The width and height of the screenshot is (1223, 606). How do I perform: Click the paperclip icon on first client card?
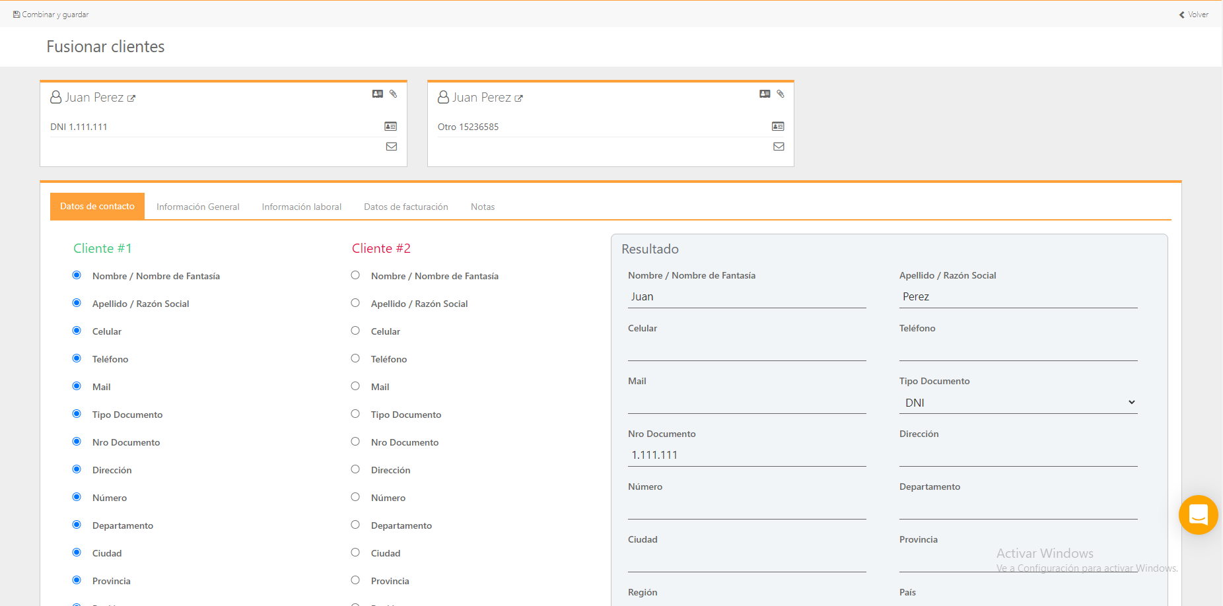click(x=393, y=94)
